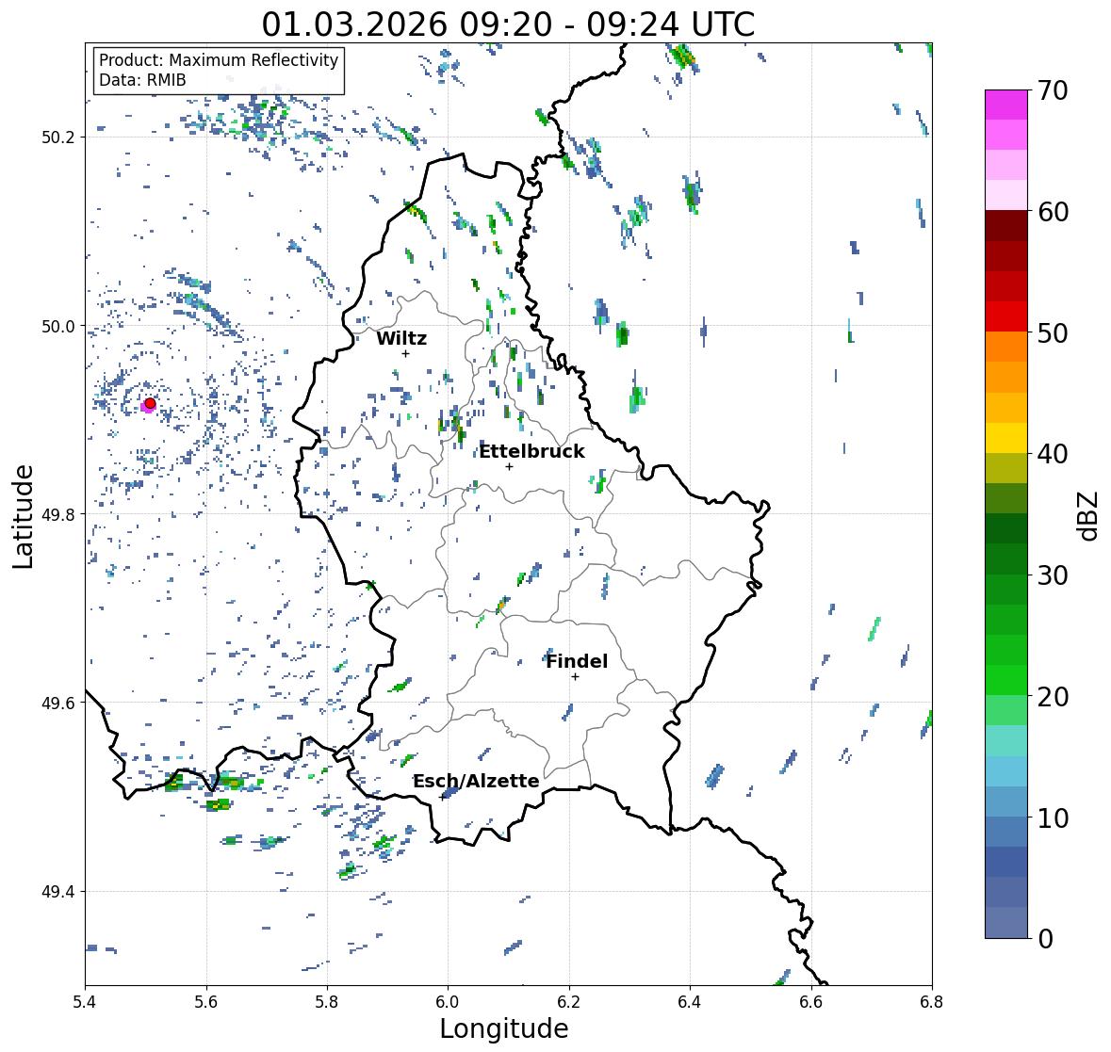Click the 5.4 longitude tick label
Screen dimensions: 1111x1052
(85, 1002)
